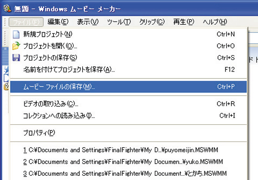Click the Ctrl+S shortcut label
Screen dimensions: 258x180
pyautogui.click(x=226, y=58)
